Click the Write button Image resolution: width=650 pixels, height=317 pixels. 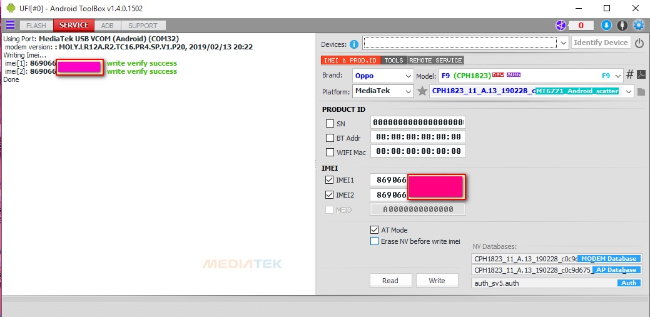[437, 281]
